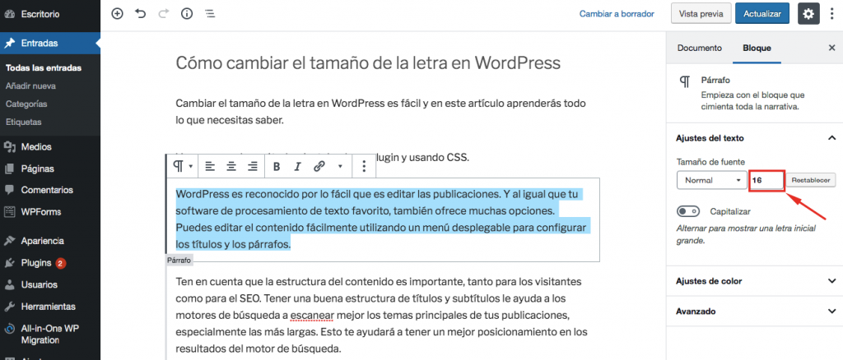Open the content structure info icon
This screenshot has height=360, width=843.
click(x=186, y=14)
